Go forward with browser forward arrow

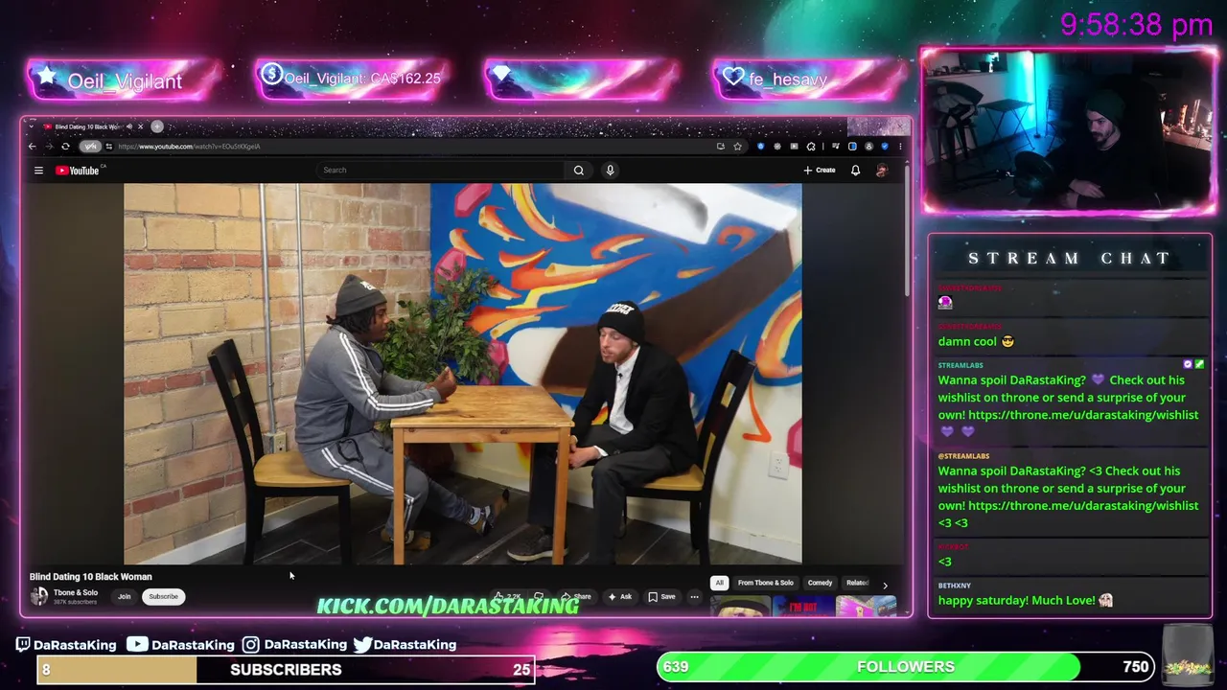[48, 147]
